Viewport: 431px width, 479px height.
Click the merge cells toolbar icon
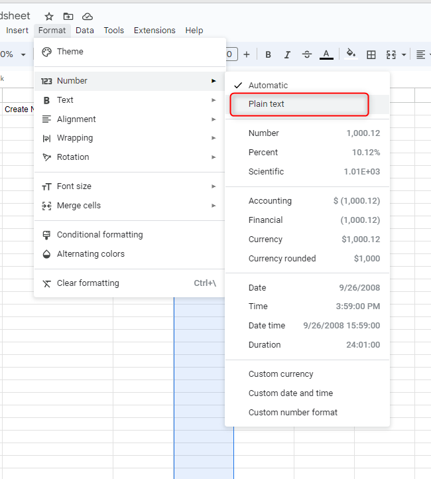coord(391,54)
